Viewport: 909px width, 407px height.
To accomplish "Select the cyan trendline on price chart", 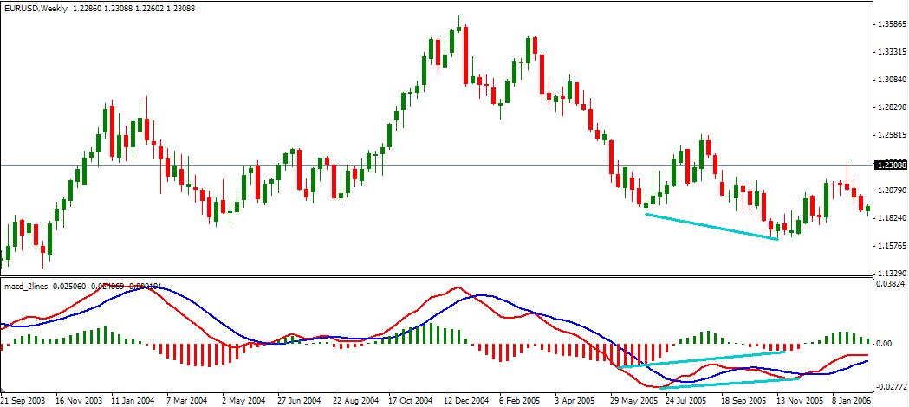I will 711,226.
